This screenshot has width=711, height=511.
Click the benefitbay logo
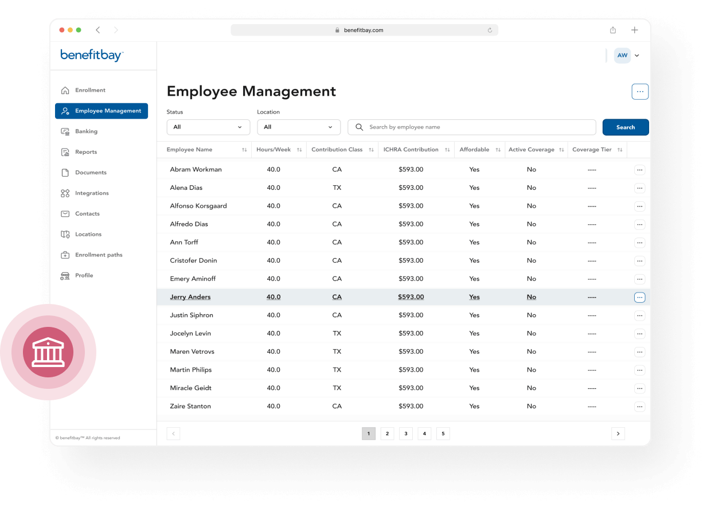coord(92,55)
